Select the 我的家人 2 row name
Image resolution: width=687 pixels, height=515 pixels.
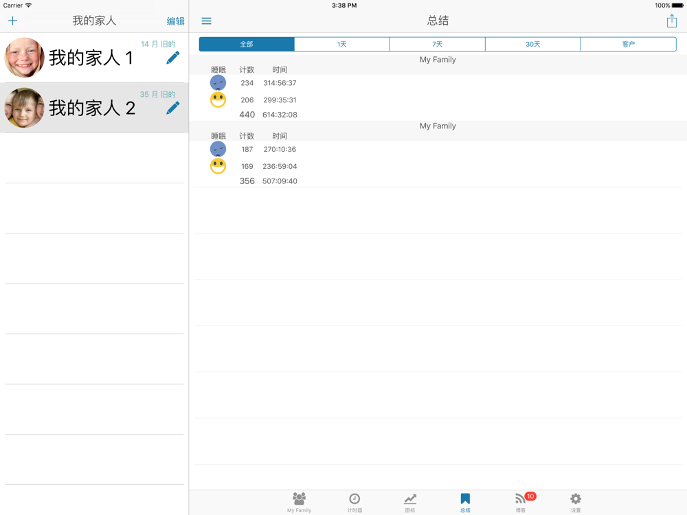[x=92, y=108]
